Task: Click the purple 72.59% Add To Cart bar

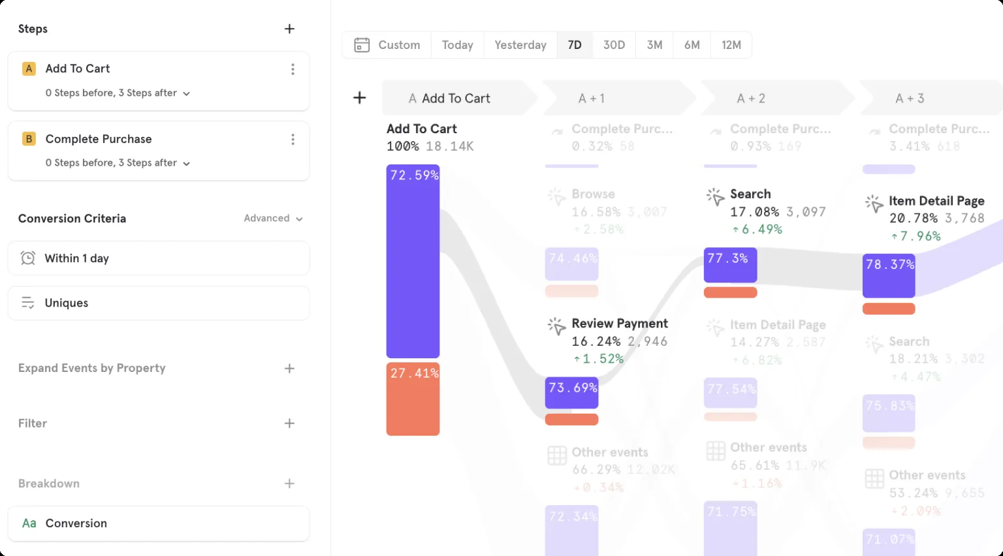Action: pyautogui.click(x=413, y=261)
